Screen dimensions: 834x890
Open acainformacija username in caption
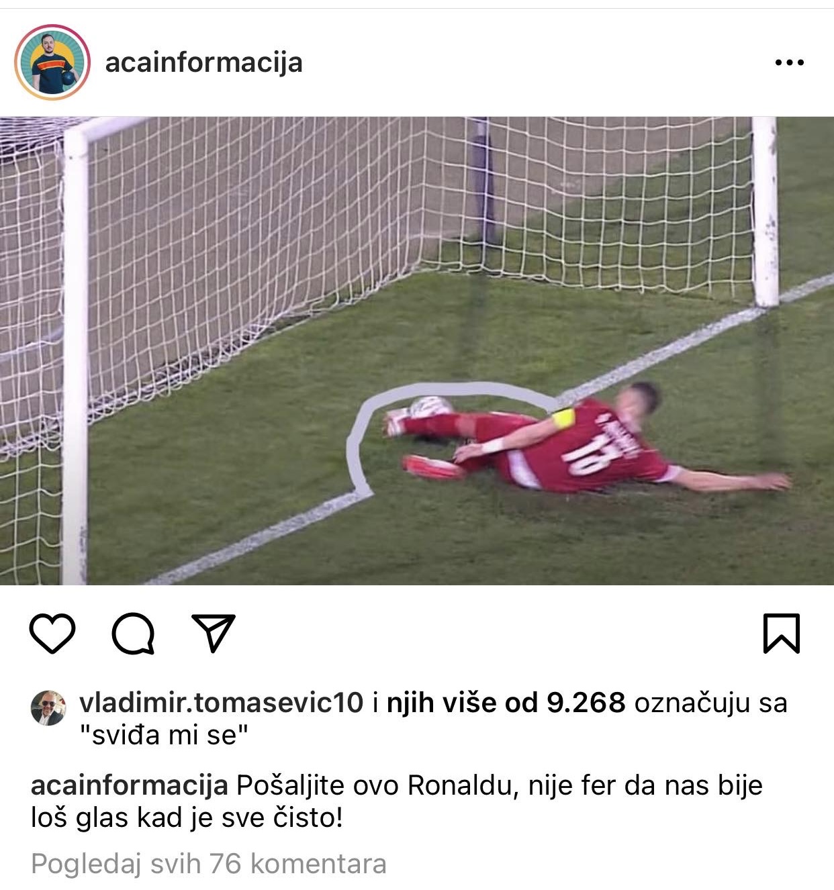[130, 785]
